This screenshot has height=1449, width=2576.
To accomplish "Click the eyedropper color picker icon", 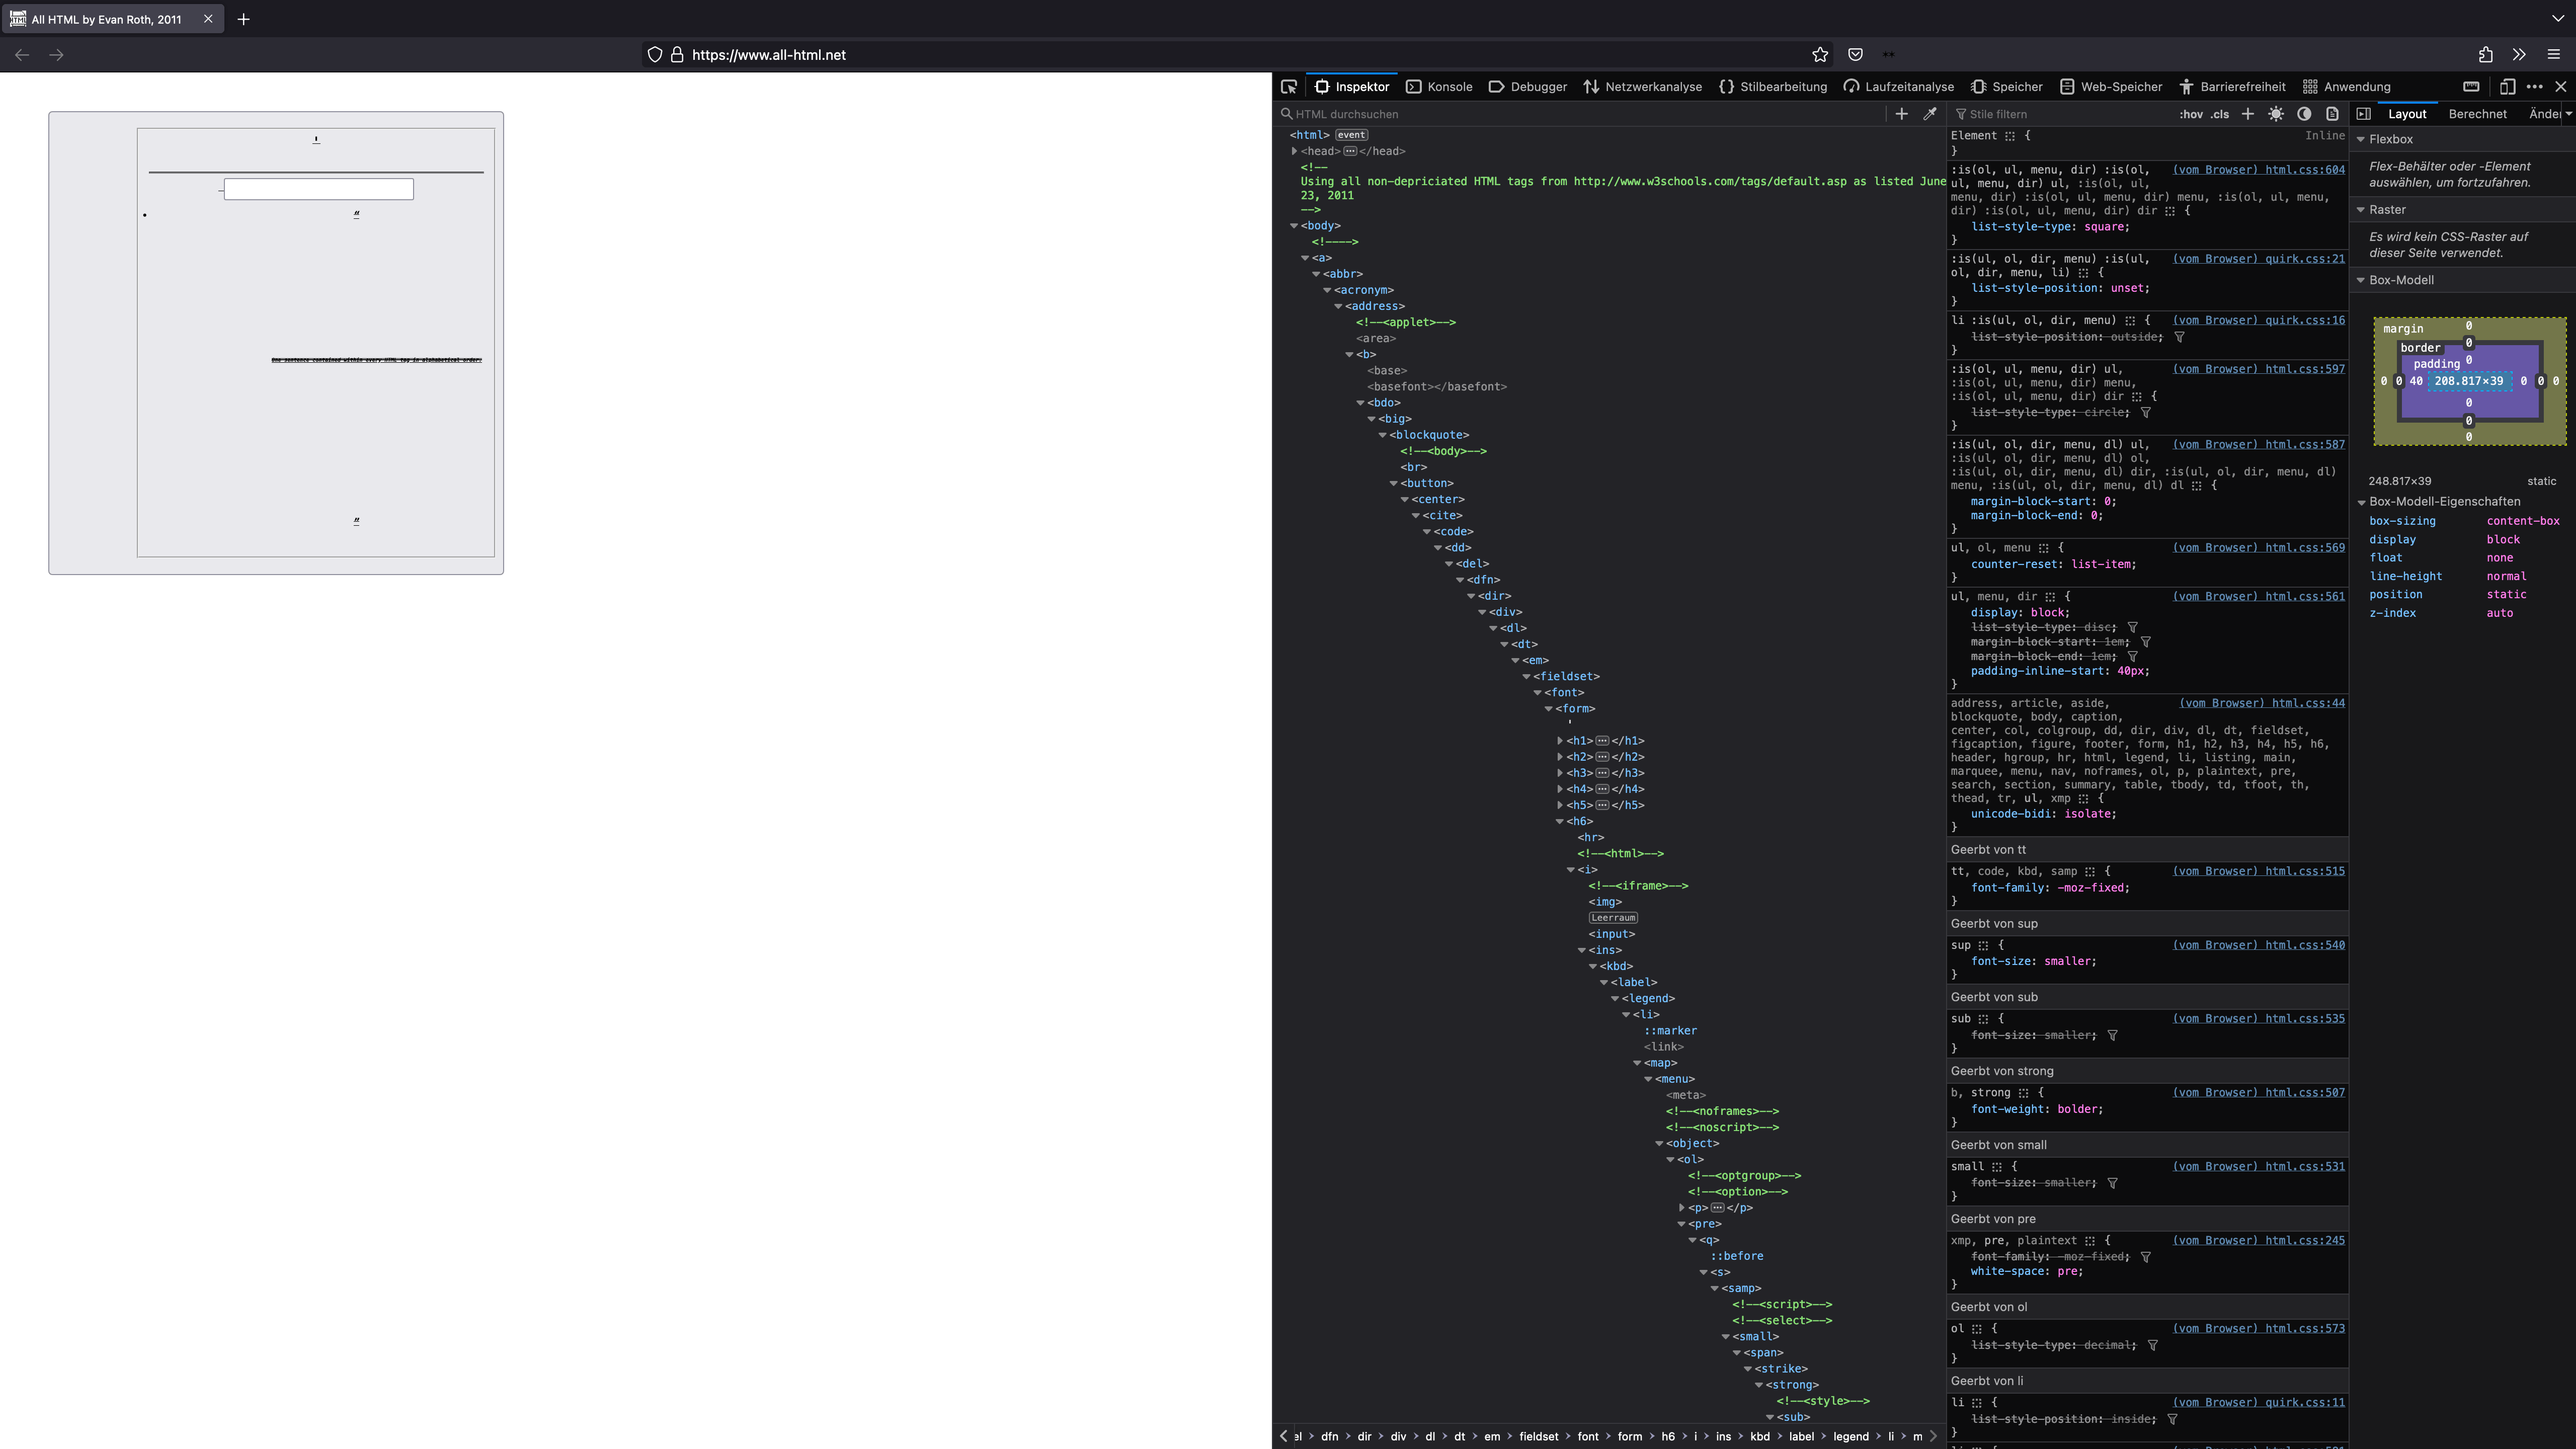I will [1930, 114].
